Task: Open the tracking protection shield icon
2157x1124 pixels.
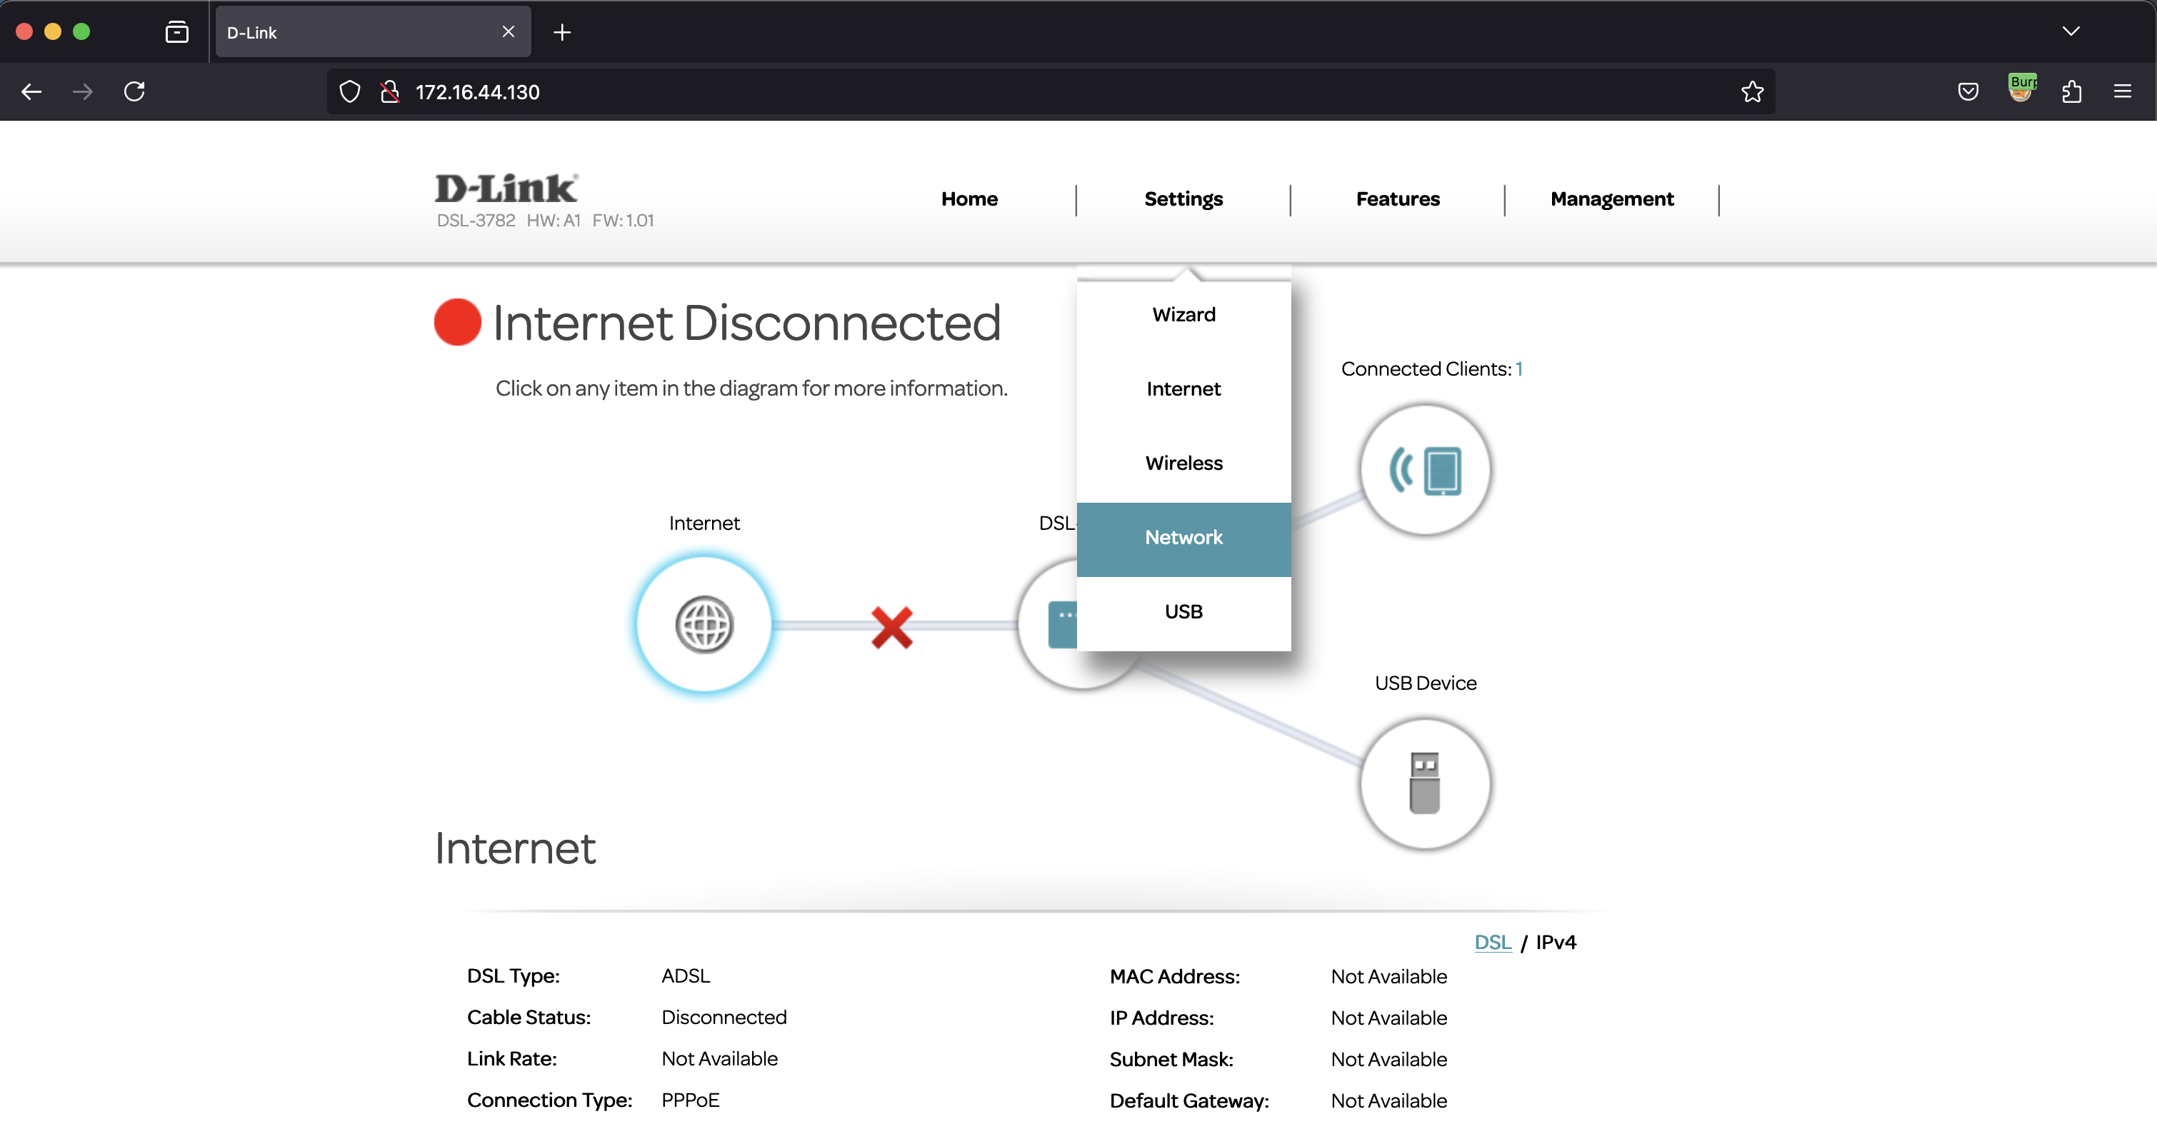Action: (350, 92)
